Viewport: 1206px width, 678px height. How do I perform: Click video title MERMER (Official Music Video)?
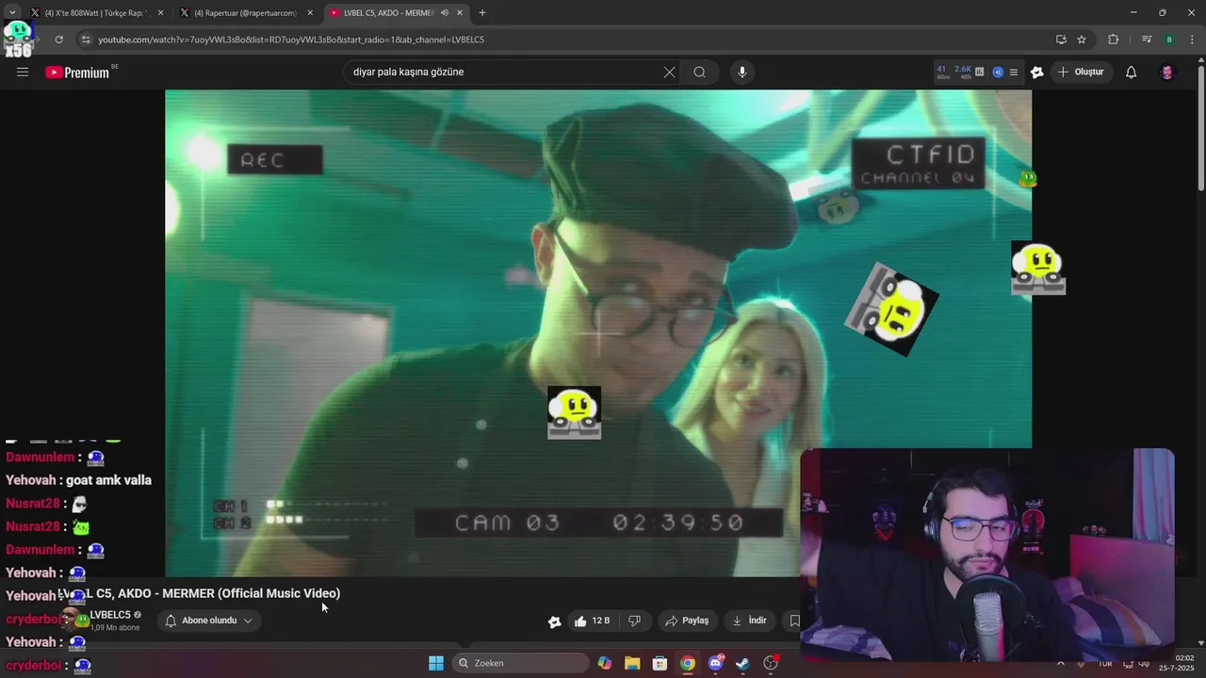coord(200,593)
